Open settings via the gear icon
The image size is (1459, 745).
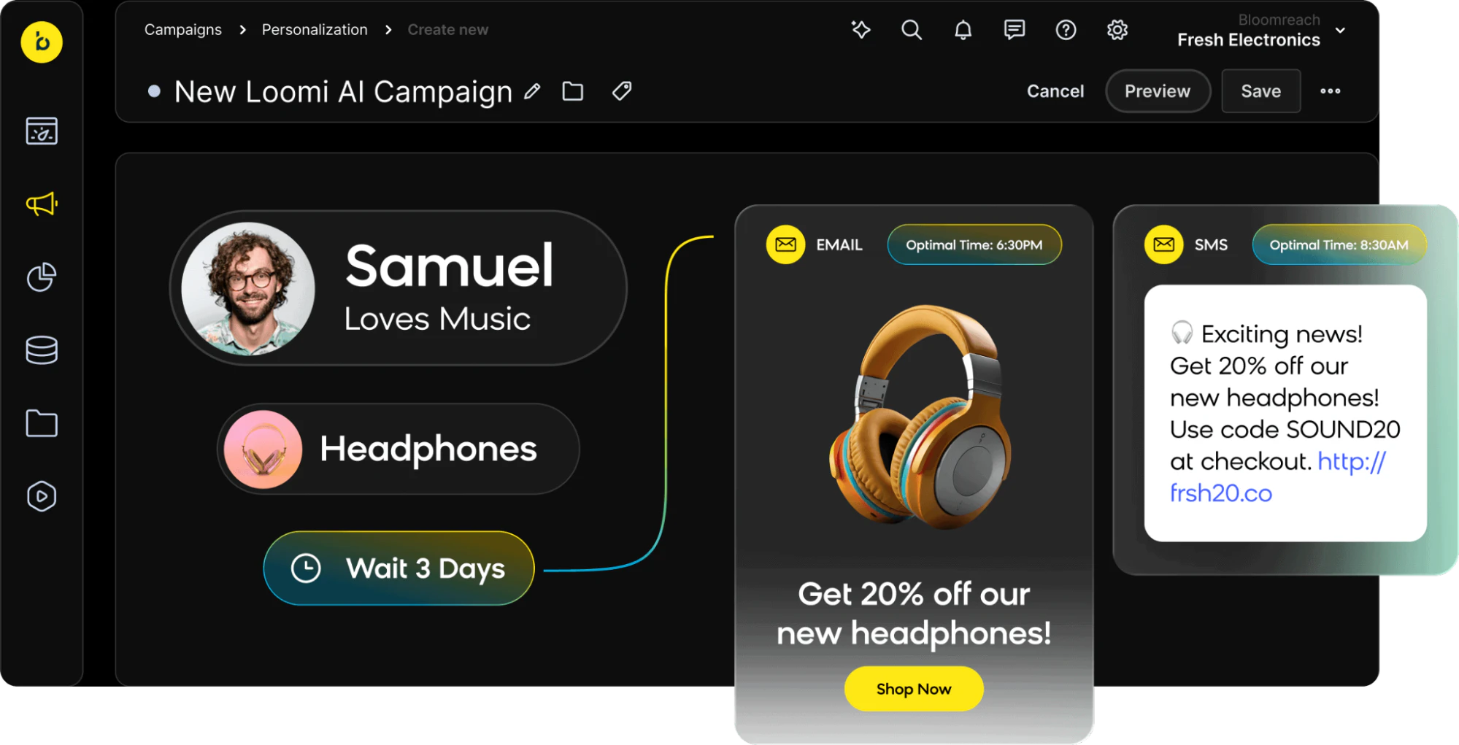pyautogui.click(x=1117, y=30)
